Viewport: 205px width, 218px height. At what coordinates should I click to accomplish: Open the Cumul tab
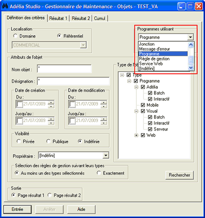coord(100,18)
